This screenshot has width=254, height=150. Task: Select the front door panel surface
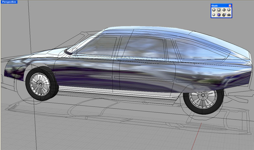(84, 74)
